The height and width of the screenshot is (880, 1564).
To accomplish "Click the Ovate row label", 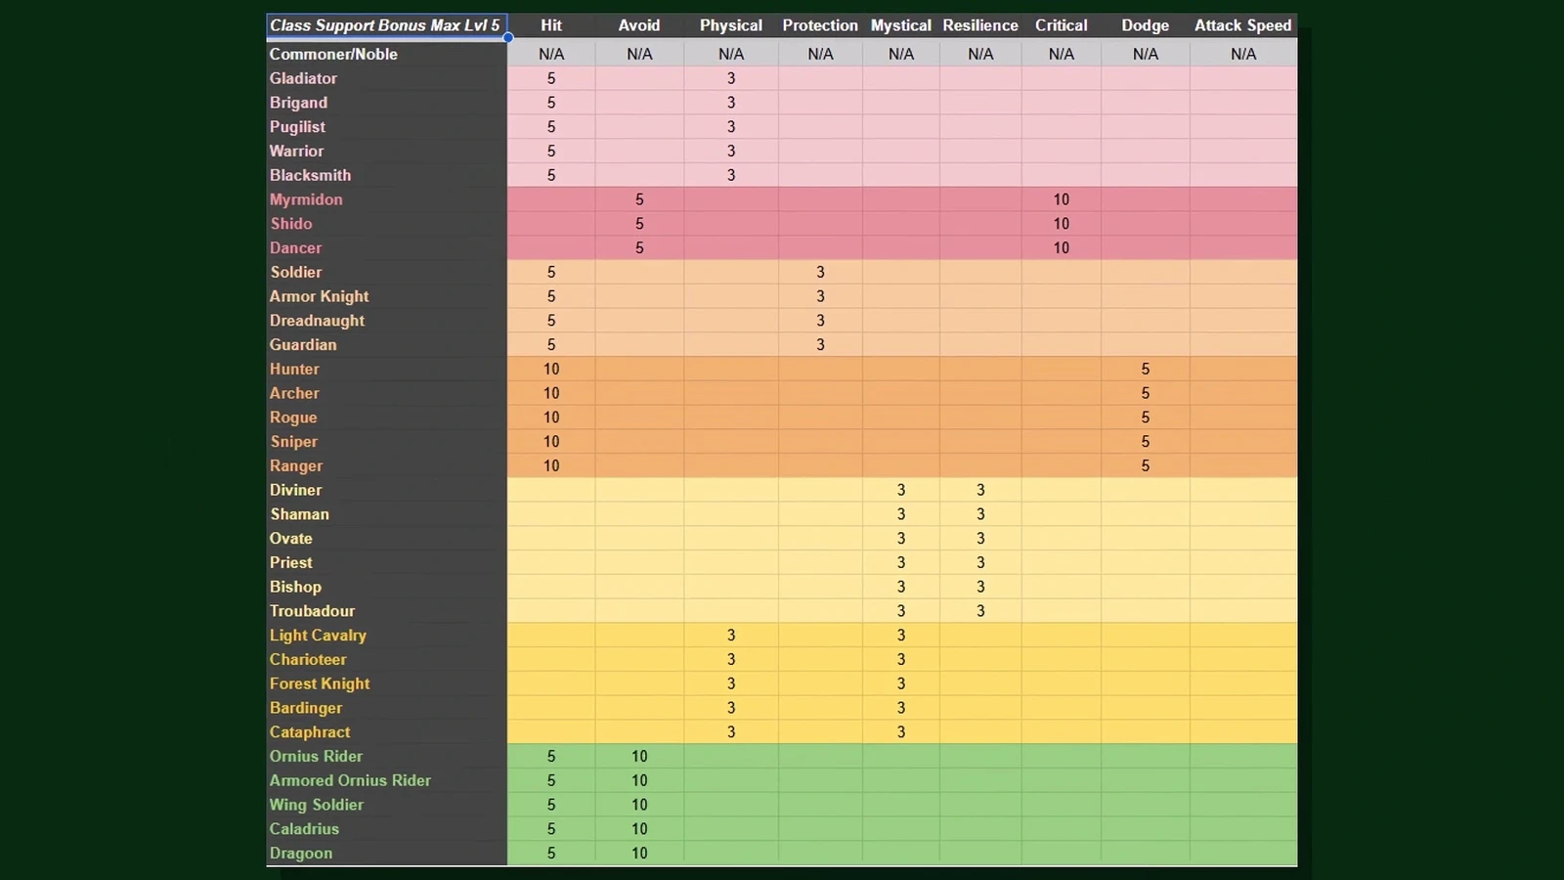I will [x=291, y=539].
